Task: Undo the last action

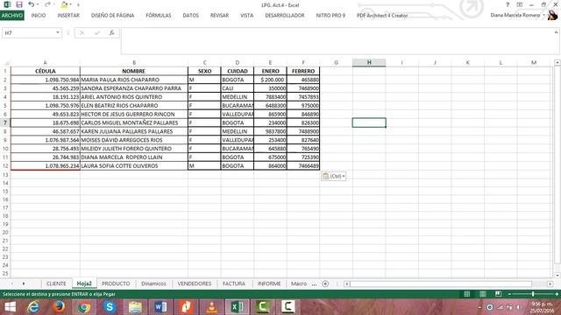Action: tap(32, 4)
